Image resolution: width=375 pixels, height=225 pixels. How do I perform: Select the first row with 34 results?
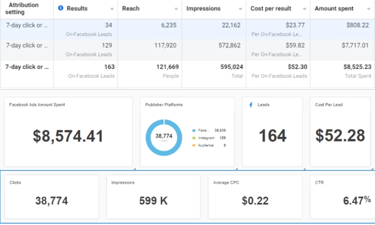187,29
